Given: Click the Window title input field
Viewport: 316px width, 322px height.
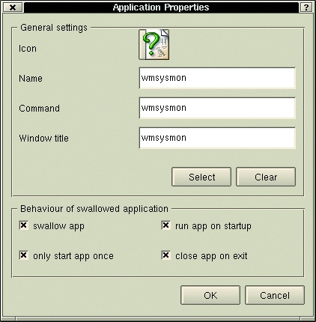Looking at the screenshot, I should coord(217,138).
